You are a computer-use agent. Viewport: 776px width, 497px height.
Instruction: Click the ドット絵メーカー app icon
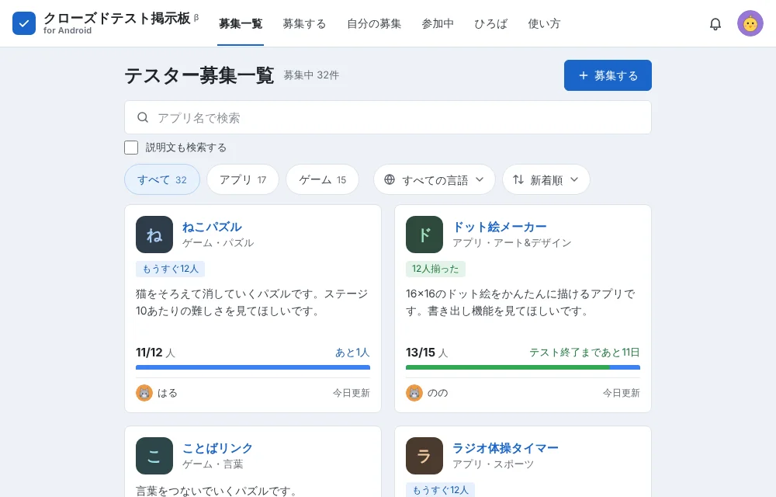[x=424, y=235]
